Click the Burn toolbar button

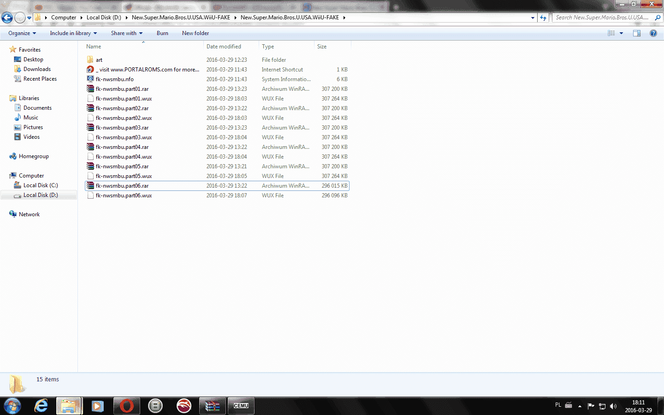click(162, 33)
